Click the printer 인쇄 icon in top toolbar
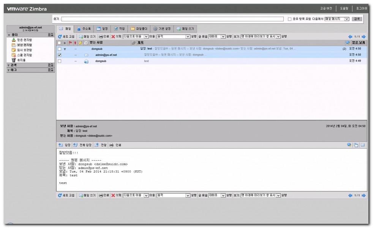The height and width of the screenshot is (228, 373). tap(101, 36)
